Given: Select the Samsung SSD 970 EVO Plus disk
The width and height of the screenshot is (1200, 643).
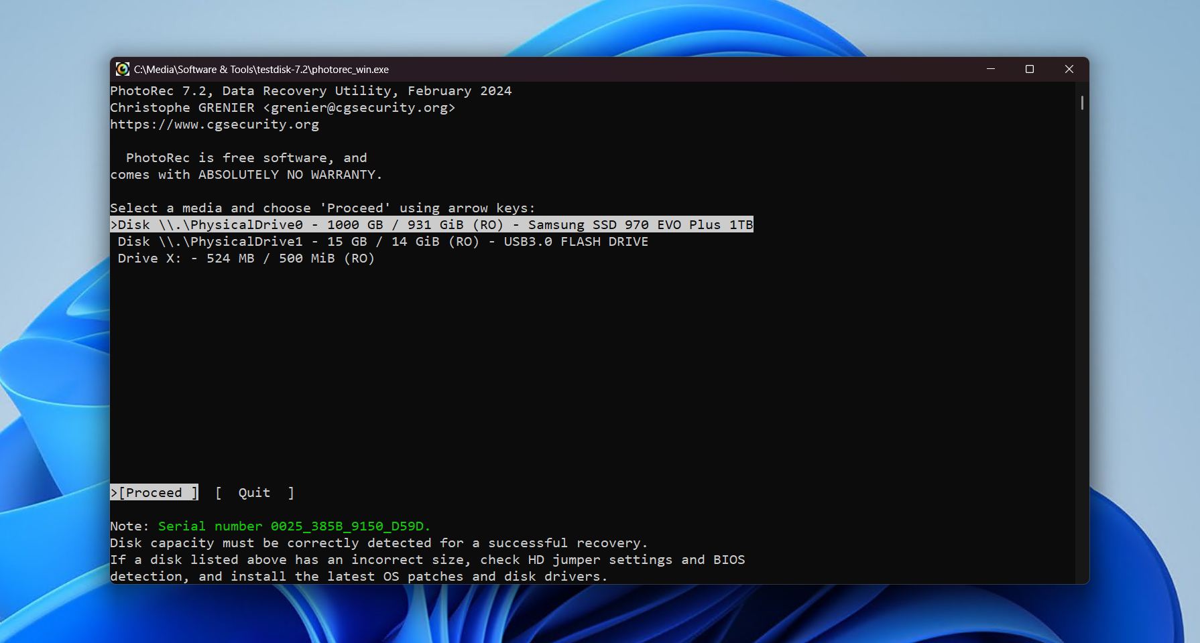Looking at the screenshot, I should (x=432, y=225).
